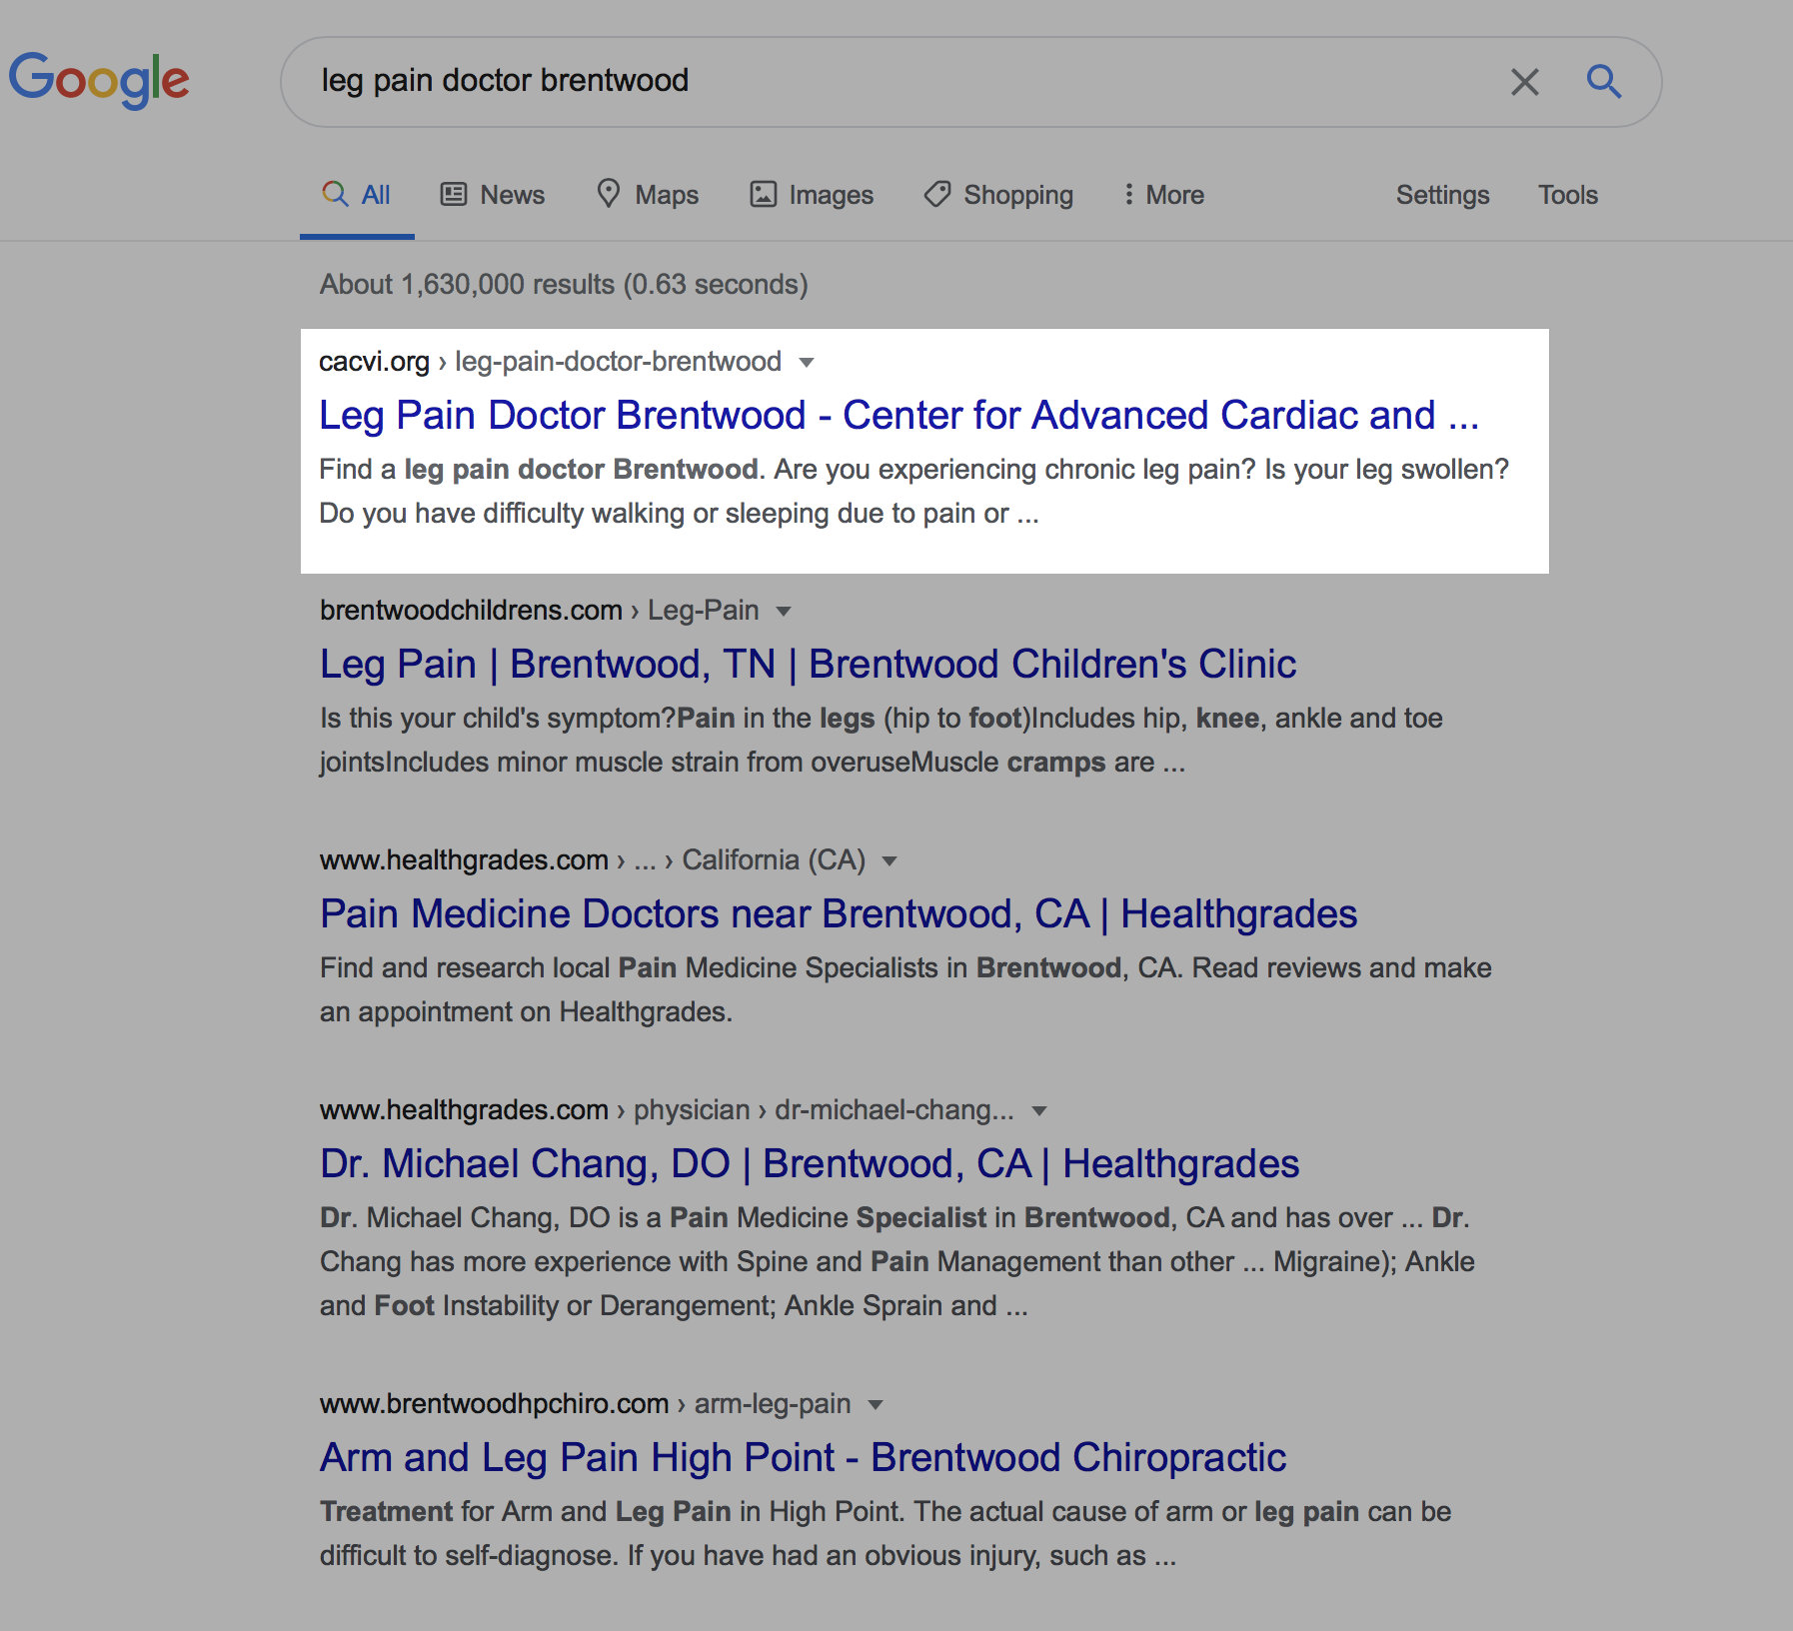The height and width of the screenshot is (1631, 1793).
Task: Open the Images results tab
Action: tap(812, 195)
